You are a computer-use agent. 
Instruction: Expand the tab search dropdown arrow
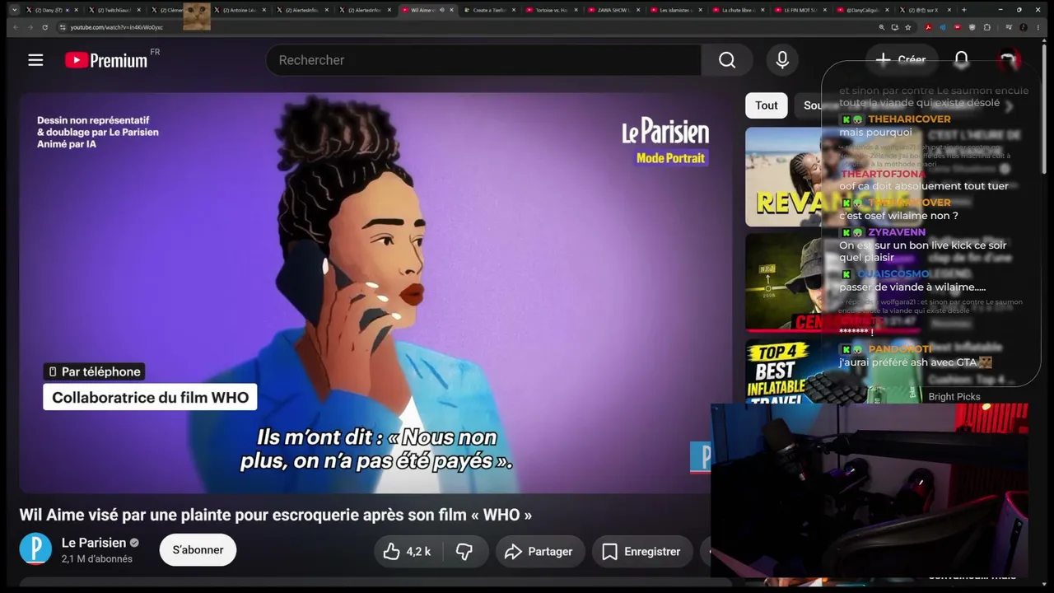[x=14, y=10]
